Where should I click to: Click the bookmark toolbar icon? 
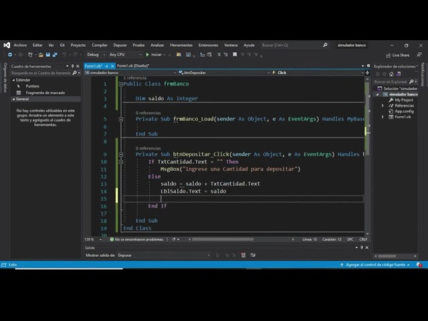[x=235, y=55]
